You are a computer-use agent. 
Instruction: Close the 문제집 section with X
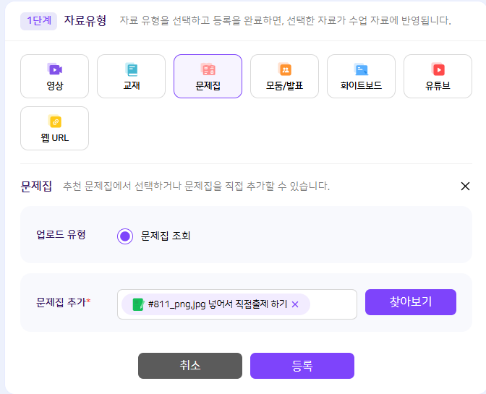click(x=465, y=187)
